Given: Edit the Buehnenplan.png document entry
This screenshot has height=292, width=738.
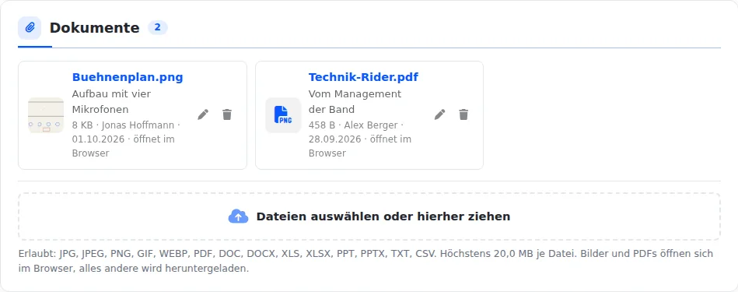Looking at the screenshot, I should (203, 114).
